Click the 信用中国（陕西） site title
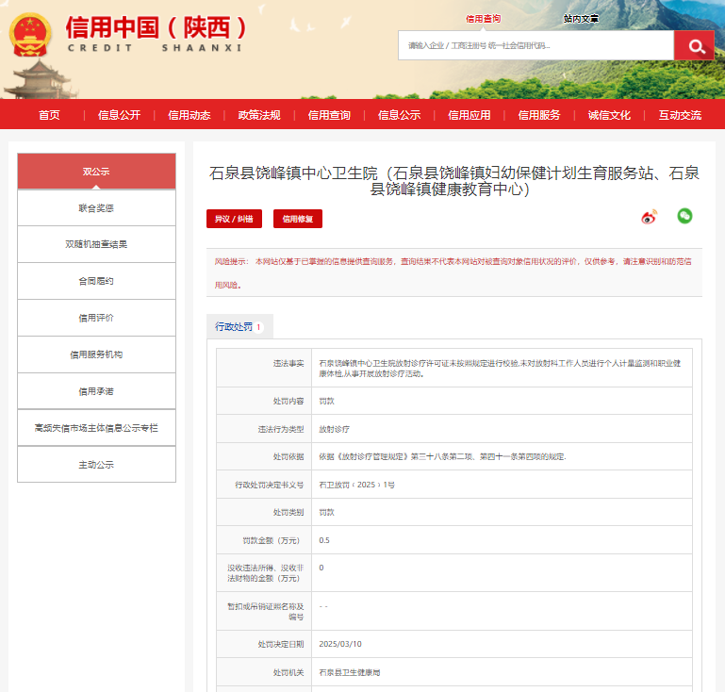Image resolution: width=725 pixels, height=692 pixels. pyautogui.click(x=156, y=27)
